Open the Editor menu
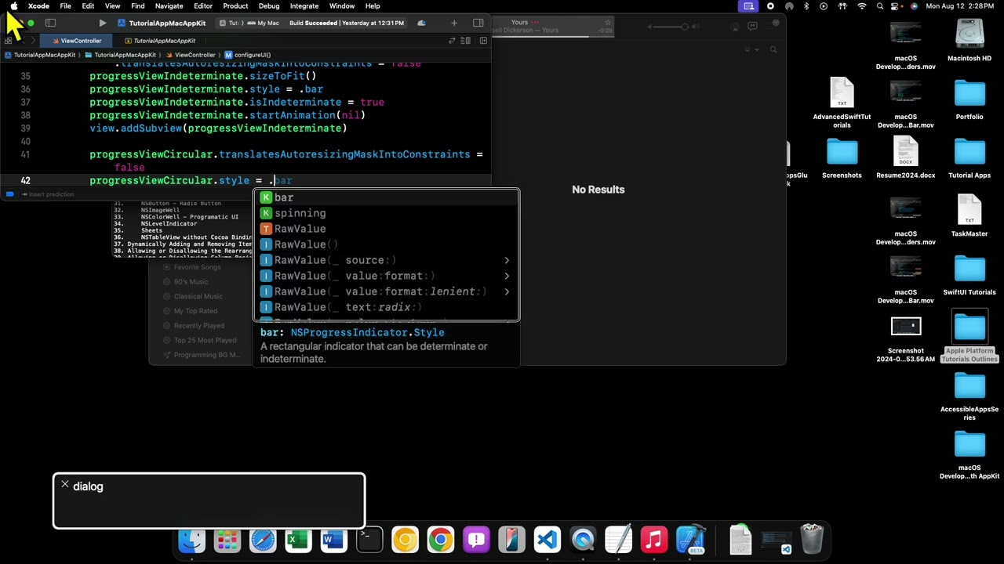The image size is (1004, 564). point(203,5)
